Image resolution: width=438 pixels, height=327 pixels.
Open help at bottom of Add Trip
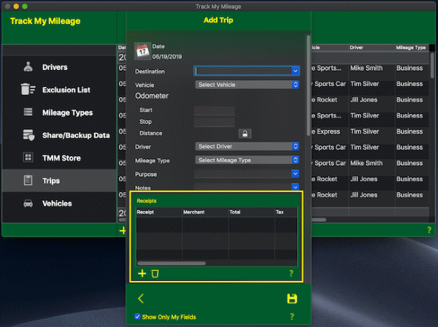coord(291,317)
